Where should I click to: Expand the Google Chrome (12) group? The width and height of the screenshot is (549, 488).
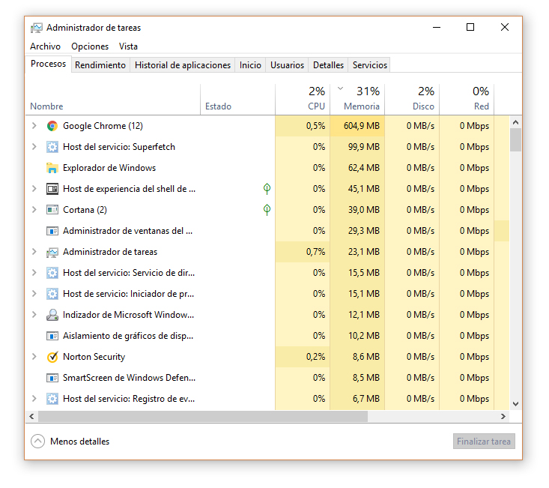(34, 126)
